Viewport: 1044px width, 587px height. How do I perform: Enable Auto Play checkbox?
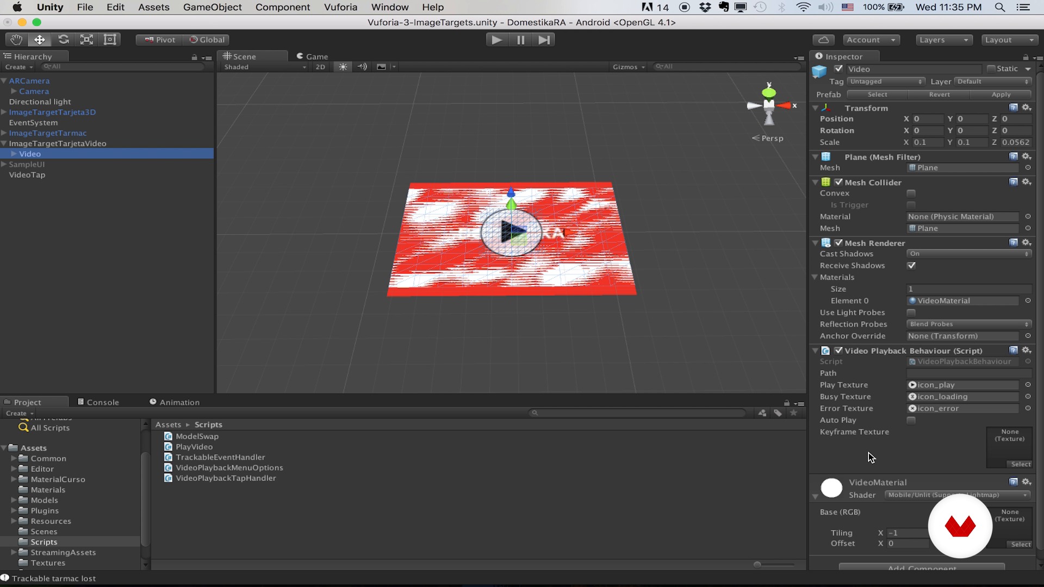click(911, 420)
